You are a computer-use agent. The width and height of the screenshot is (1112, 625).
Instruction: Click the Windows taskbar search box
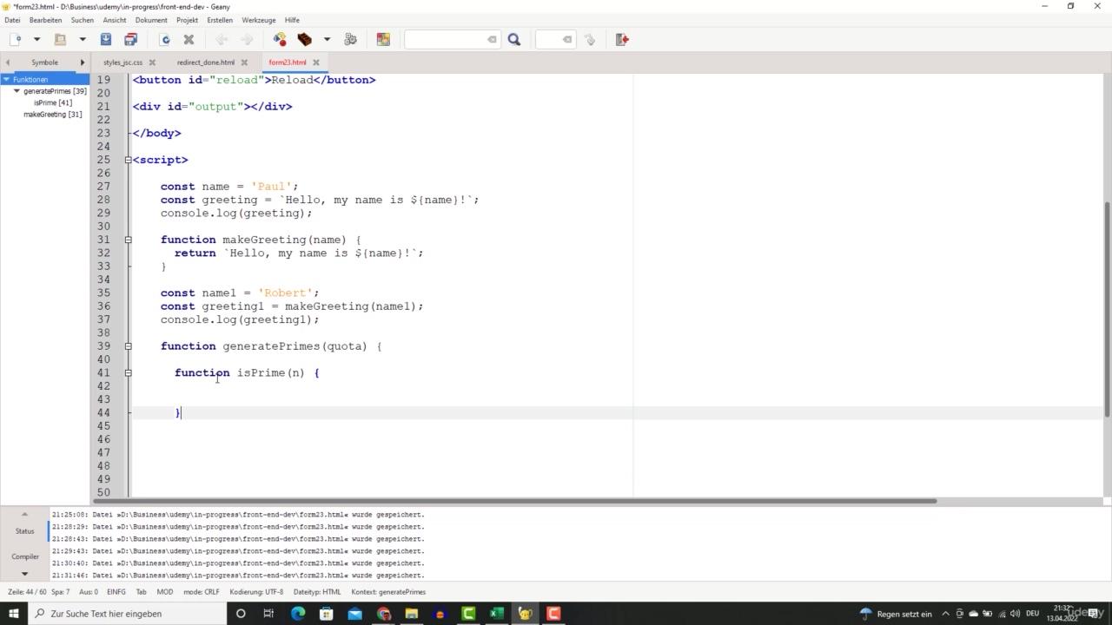[x=127, y=614]
